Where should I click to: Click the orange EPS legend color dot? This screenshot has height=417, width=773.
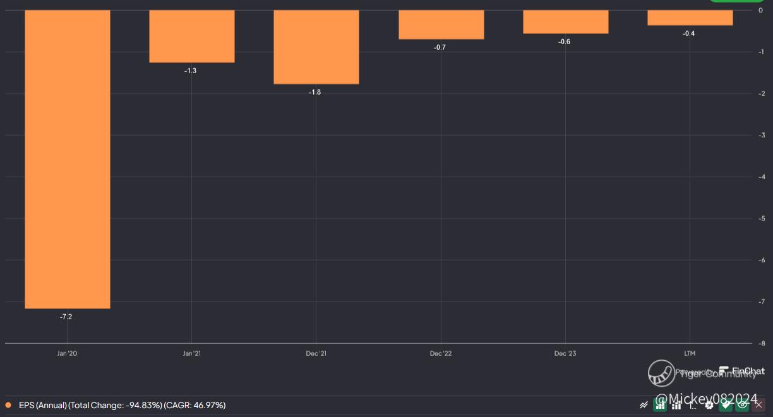pos(8,405)
